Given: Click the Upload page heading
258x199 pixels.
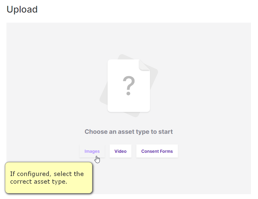Looking at the screenshot, I should pos(22,9).
